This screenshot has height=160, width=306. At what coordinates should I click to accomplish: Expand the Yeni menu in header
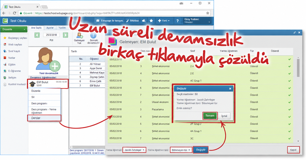164,21
